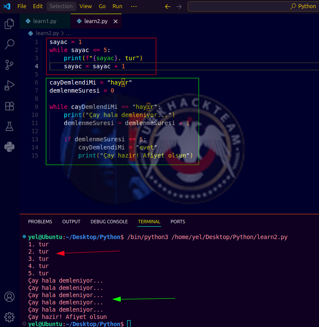Switch to the DEBUG CONSOLE tab
Viewport: 319px width, 327px height.
109,222
